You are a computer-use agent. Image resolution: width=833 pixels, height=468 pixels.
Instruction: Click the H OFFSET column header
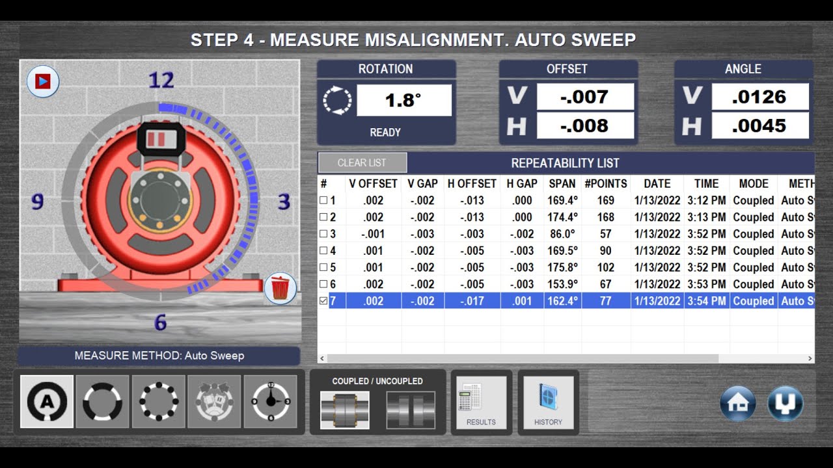[x=472, y=184]
